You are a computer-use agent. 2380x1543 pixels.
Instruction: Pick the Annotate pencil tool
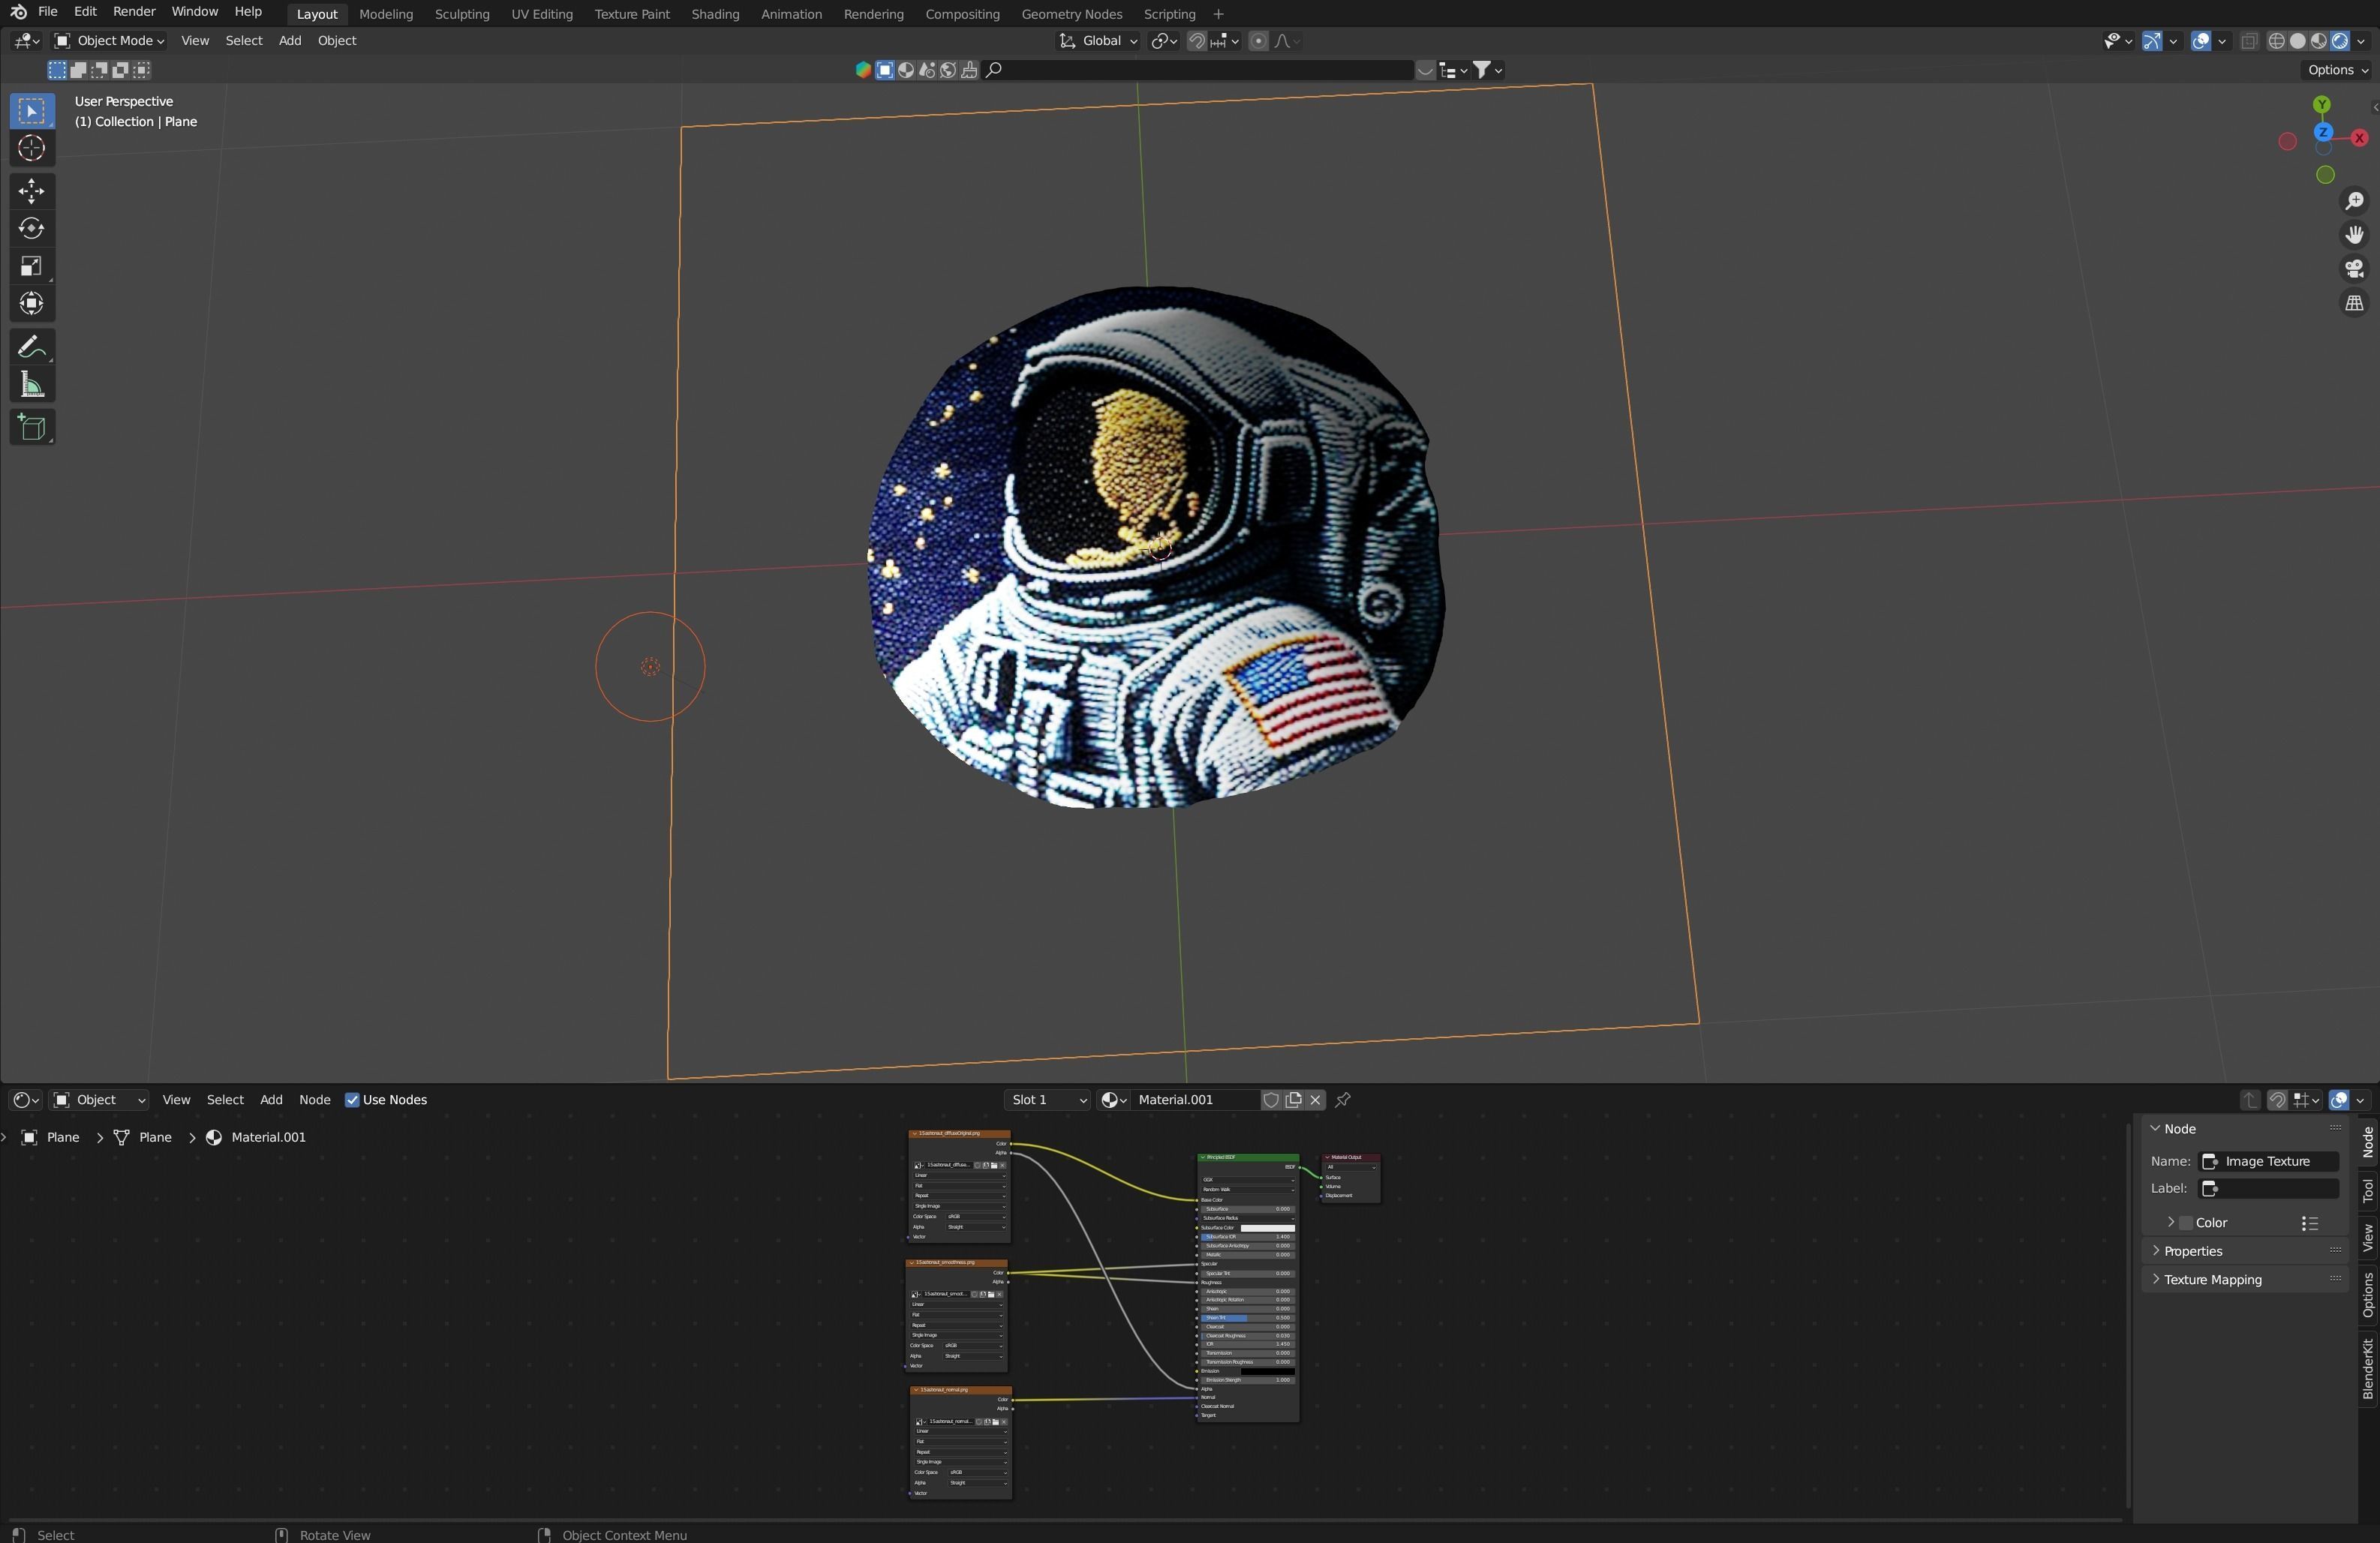coord(31,347)
